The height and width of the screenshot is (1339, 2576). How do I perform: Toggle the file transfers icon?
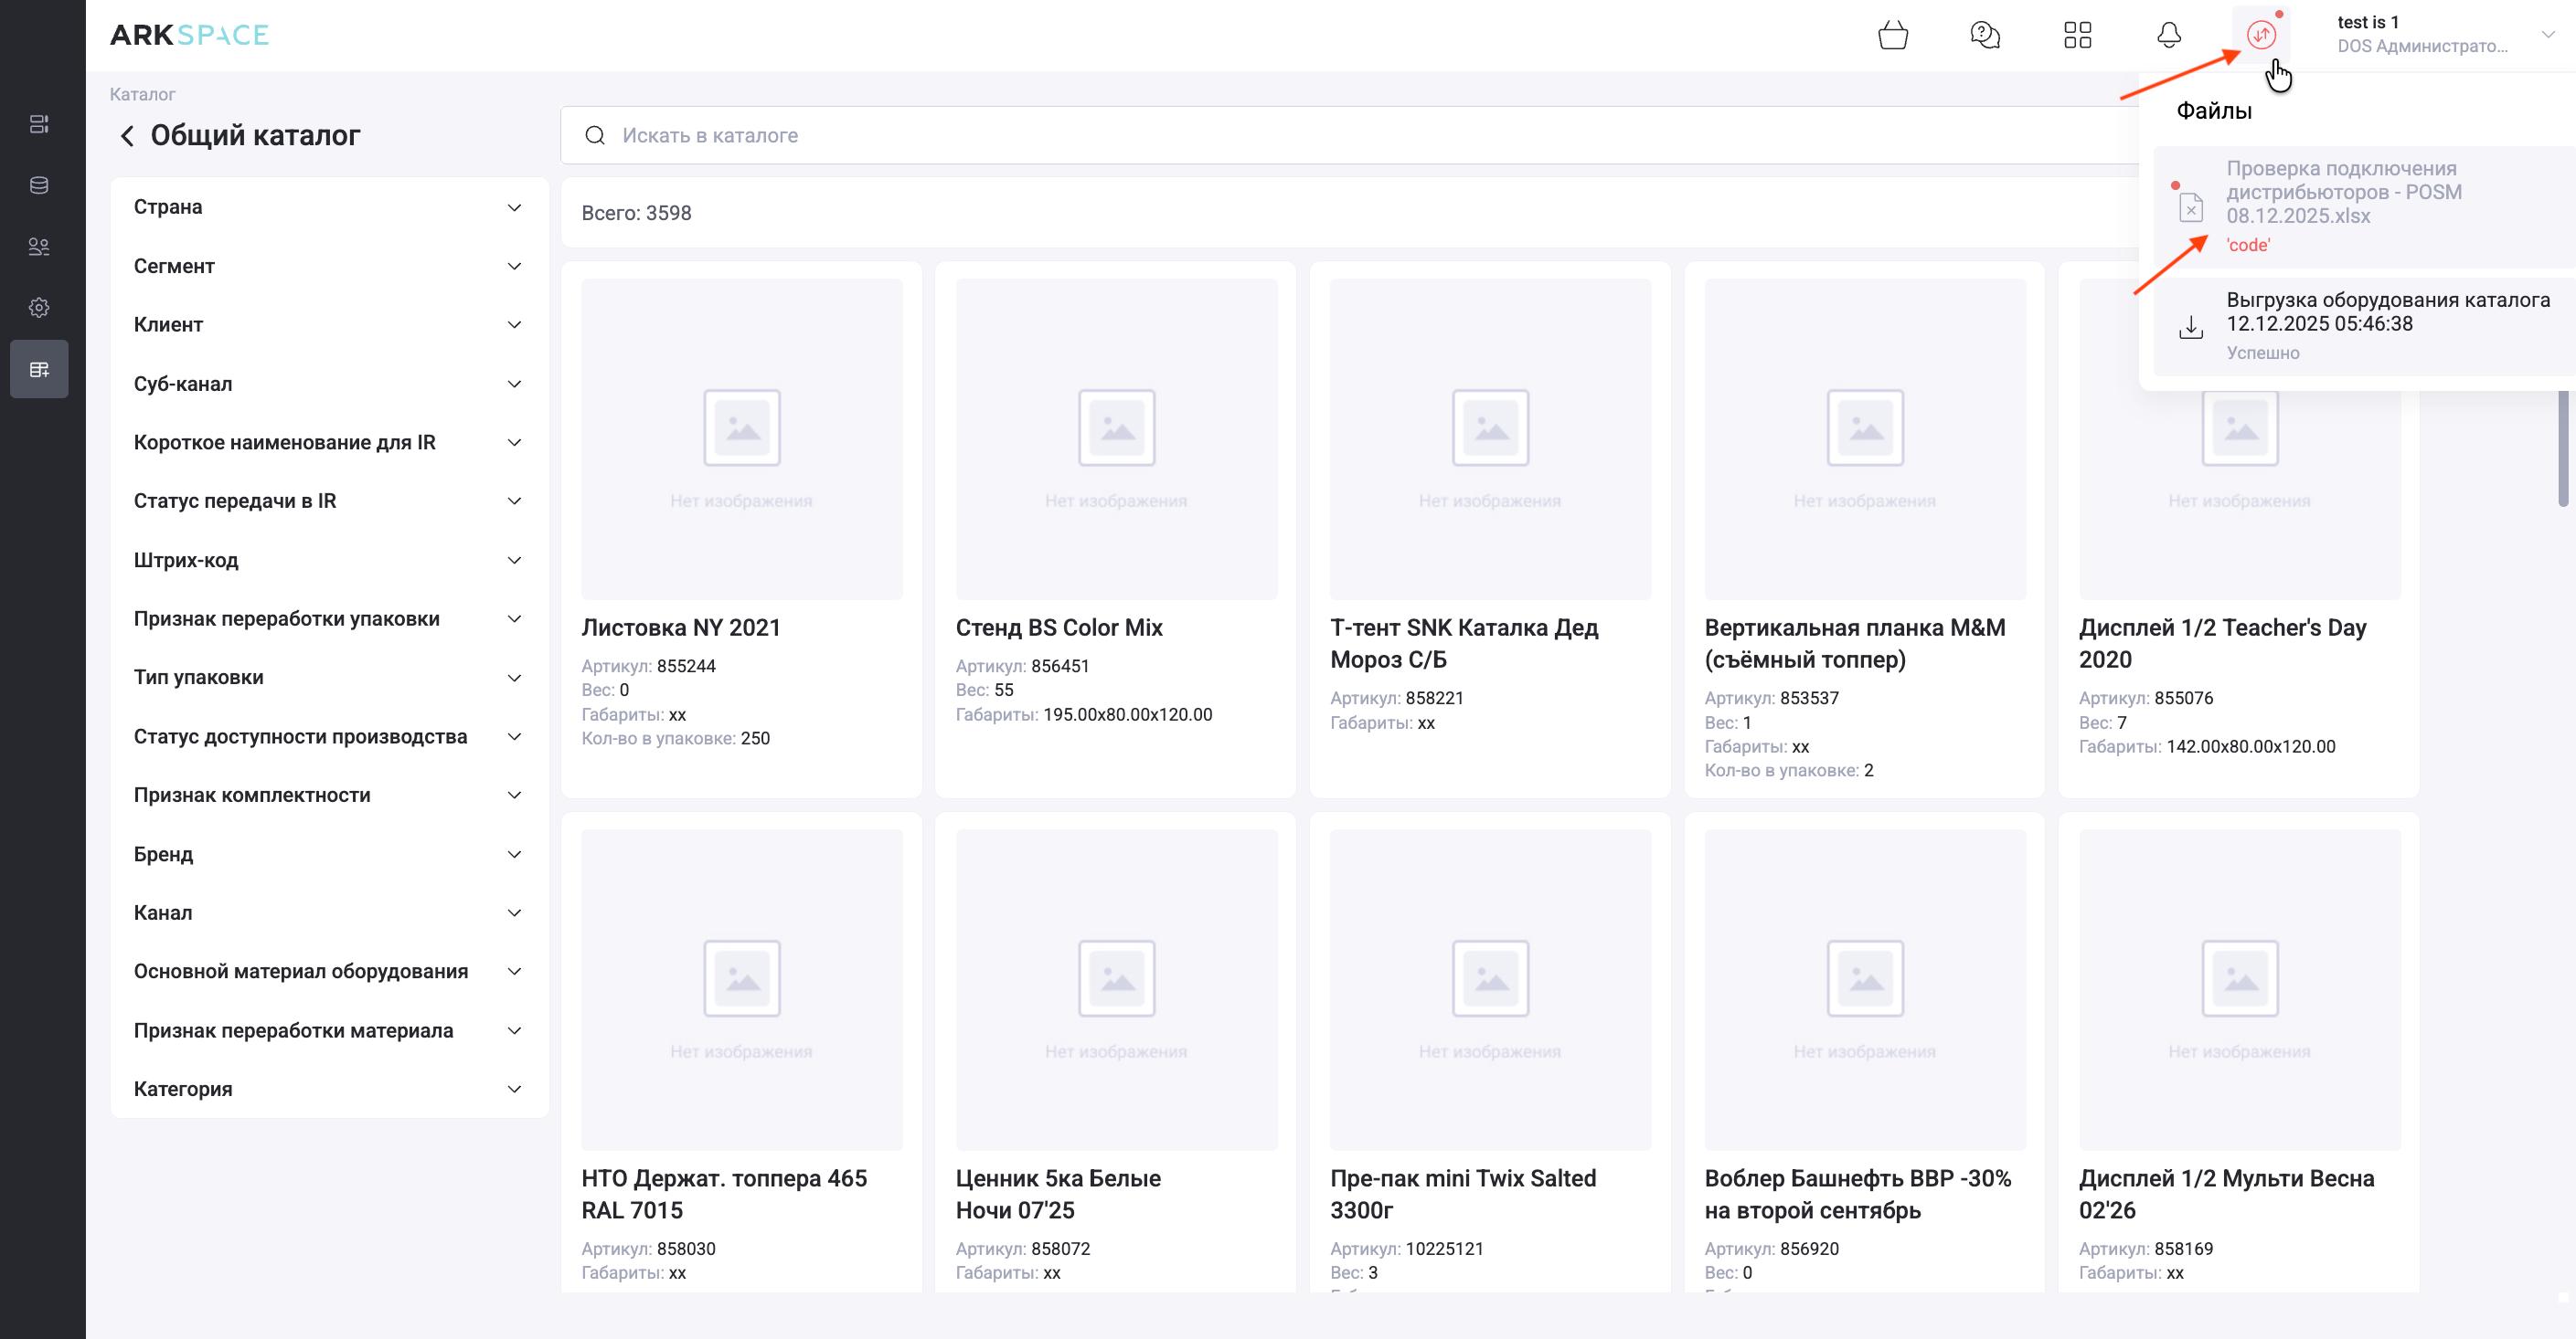[x=2261, y=36]
